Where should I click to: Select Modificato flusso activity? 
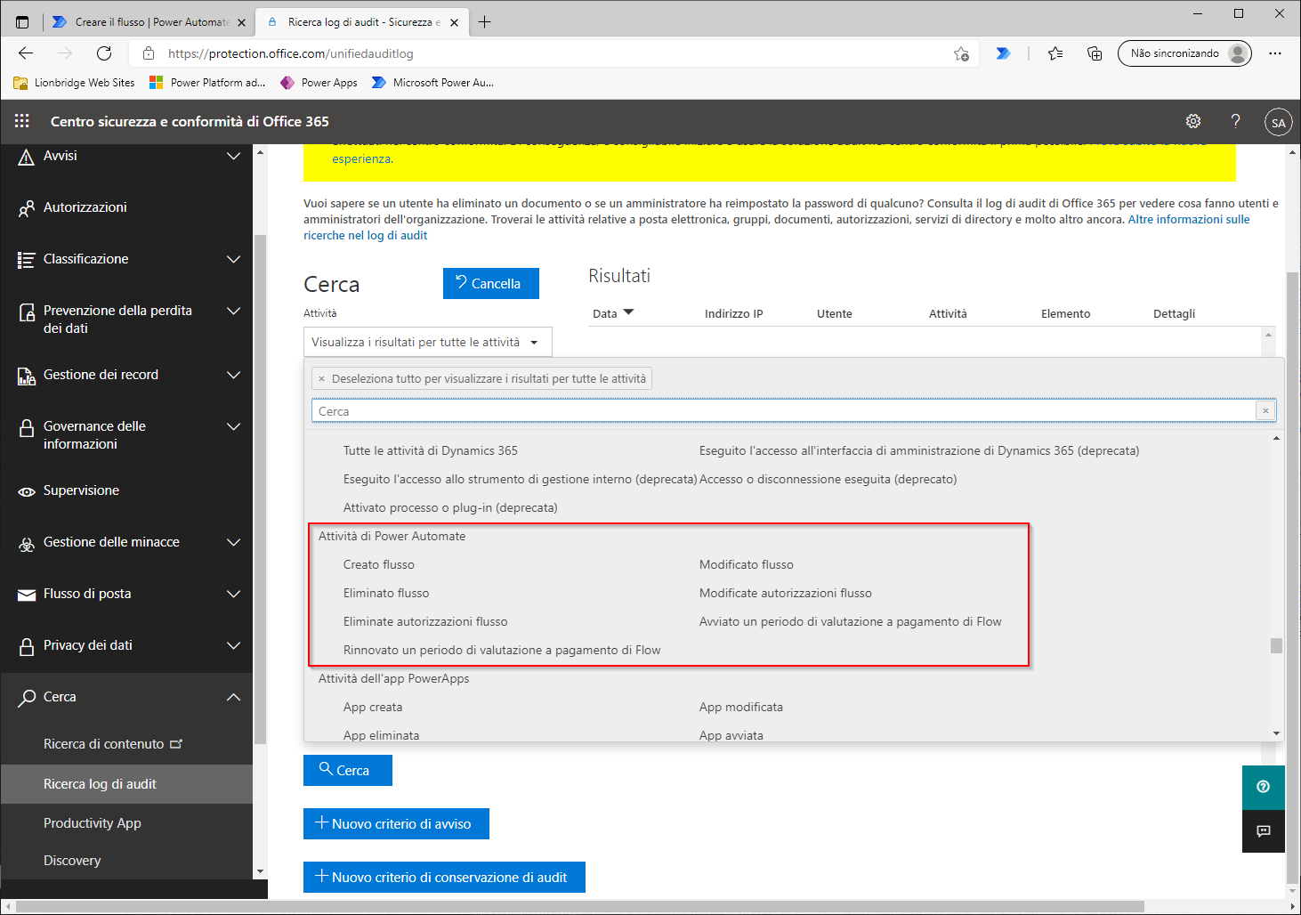click(747, 564)
